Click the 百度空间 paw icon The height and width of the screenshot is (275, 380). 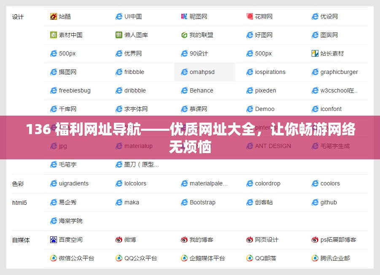[53, 240]
